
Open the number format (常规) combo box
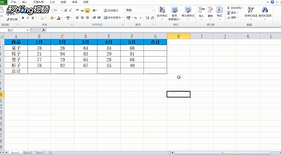point(140,10)
